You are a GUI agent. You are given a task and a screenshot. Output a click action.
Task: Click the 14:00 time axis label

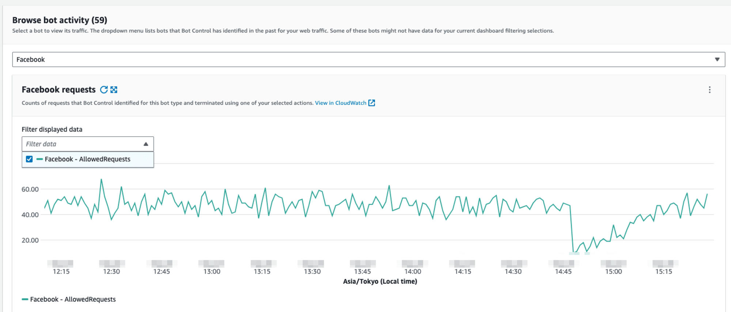[413, 271]
